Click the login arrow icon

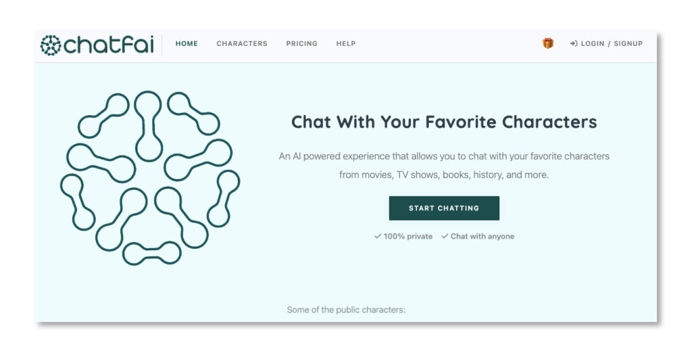pos(574,44)
